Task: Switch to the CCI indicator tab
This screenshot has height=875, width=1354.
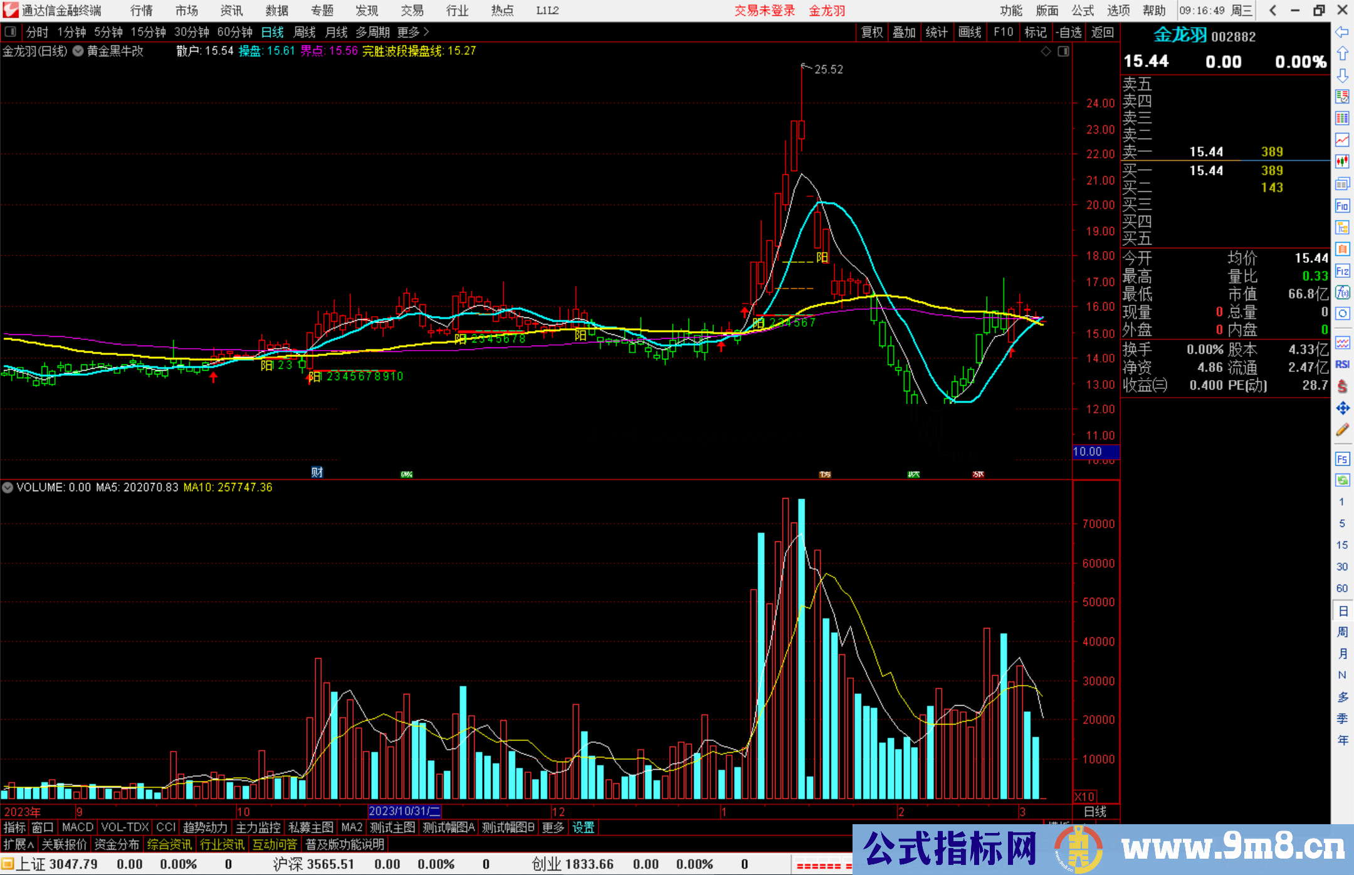Action: click(x=166, y=827)
